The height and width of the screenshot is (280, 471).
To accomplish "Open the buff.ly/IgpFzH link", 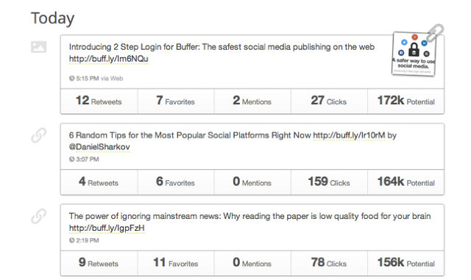I will 107,228.
